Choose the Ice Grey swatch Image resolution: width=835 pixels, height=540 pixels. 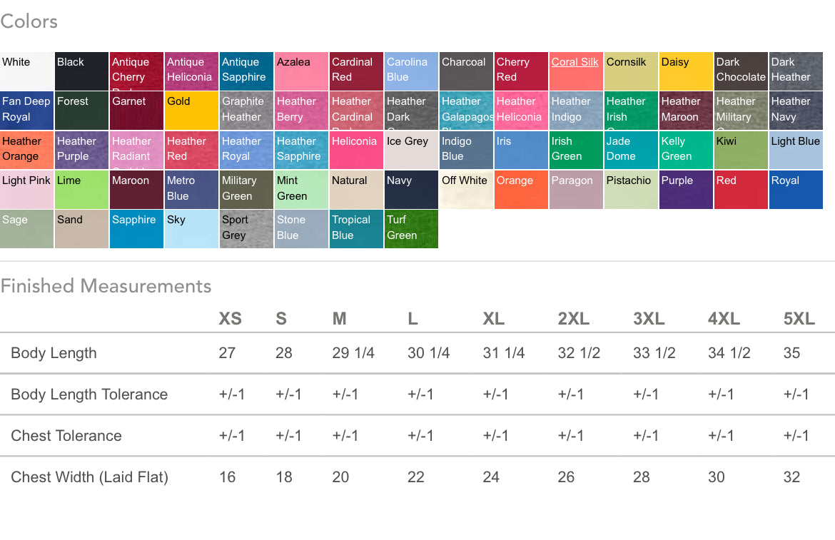411,150
